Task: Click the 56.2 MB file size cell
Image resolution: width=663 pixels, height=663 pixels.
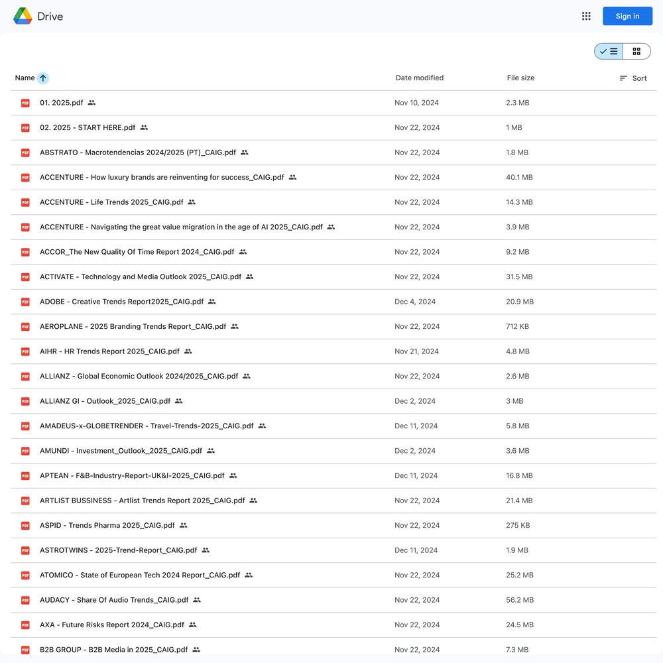Action: [x=520, y=600]
